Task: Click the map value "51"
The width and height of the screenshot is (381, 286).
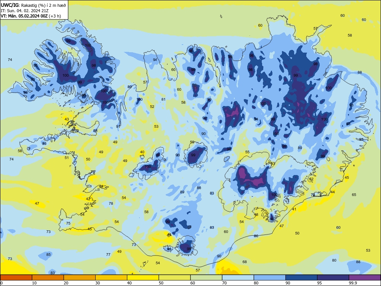Action: click(67, 157)
